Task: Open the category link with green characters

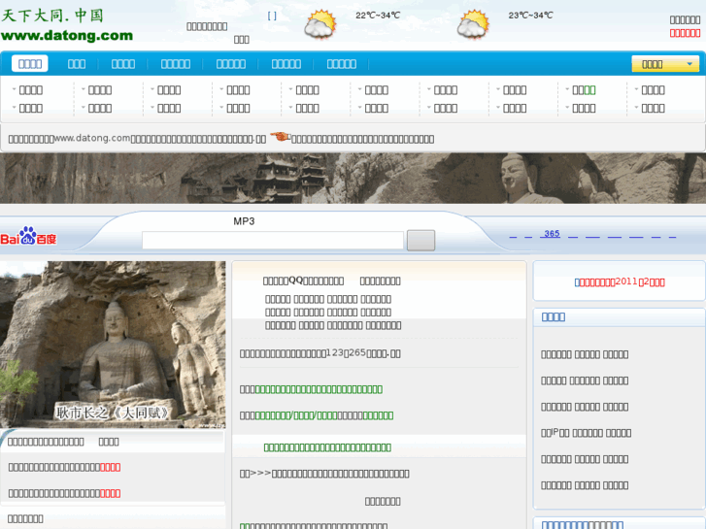Action: (x=584, y=90)
